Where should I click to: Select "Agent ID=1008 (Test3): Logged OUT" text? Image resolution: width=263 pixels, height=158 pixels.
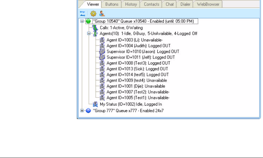pos(139,63)
